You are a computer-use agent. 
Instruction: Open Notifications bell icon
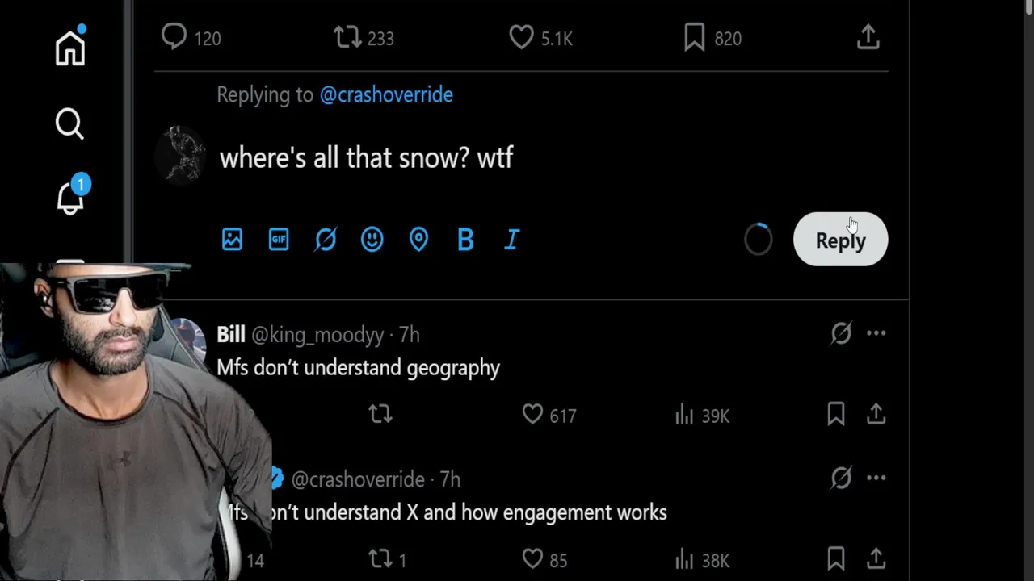(x=70, y=196)
